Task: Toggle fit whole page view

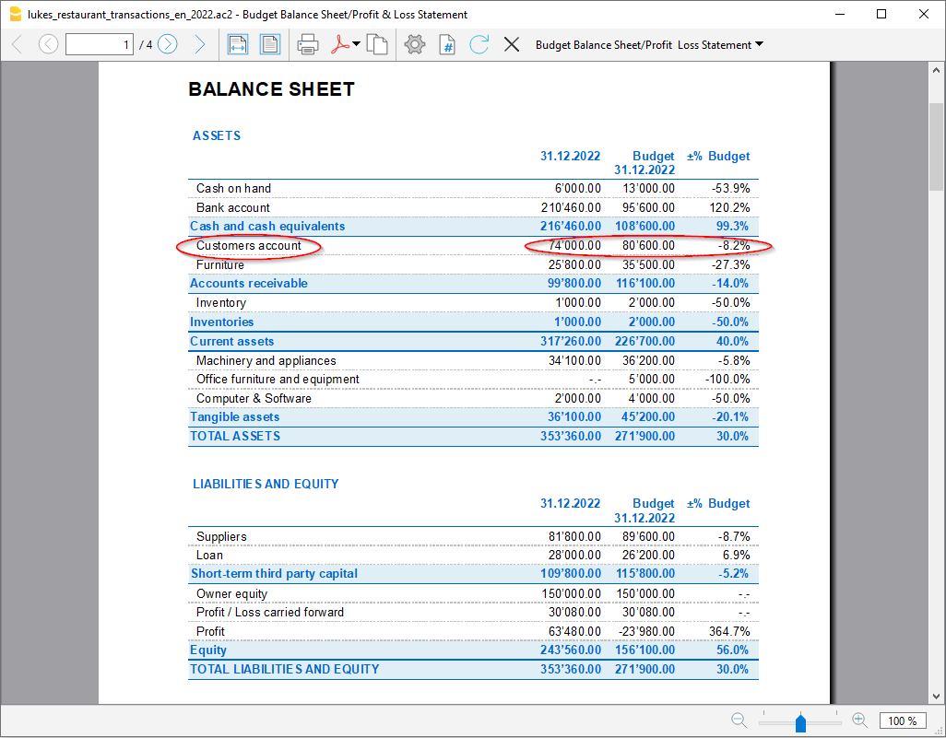Action: pyautogui.click(x=269, y=44)
